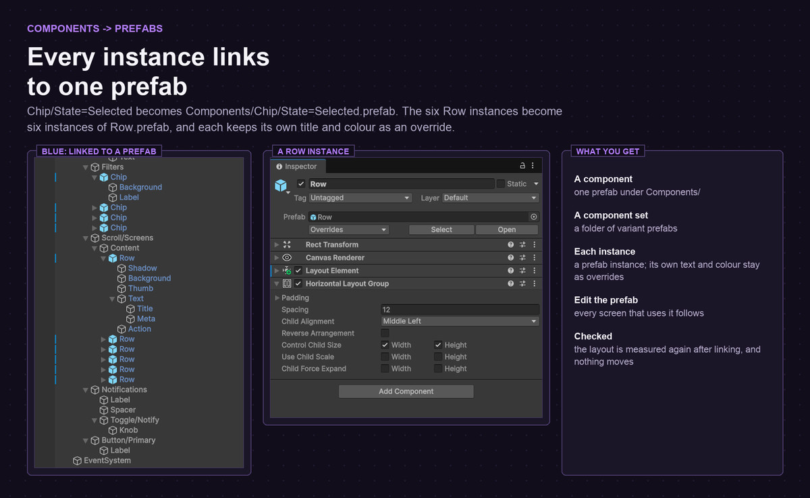Open the Prefab object picker circle icon
The height and width of the screenshot is (498, 810).
[533, 217]
